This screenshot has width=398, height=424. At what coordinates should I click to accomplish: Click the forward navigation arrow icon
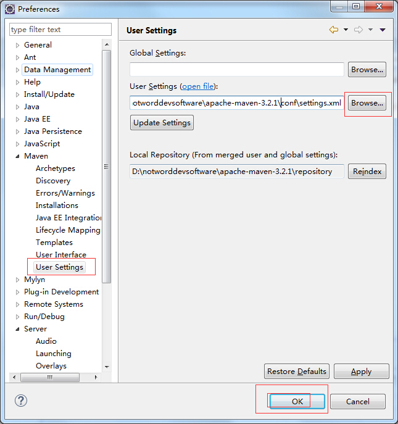359,30
